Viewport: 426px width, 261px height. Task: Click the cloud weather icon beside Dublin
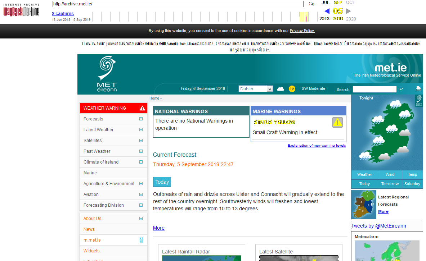(x=281, y=89)
